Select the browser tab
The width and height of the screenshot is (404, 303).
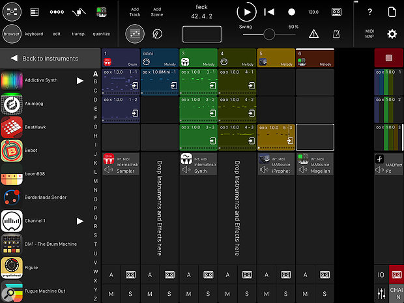point(12,34)
